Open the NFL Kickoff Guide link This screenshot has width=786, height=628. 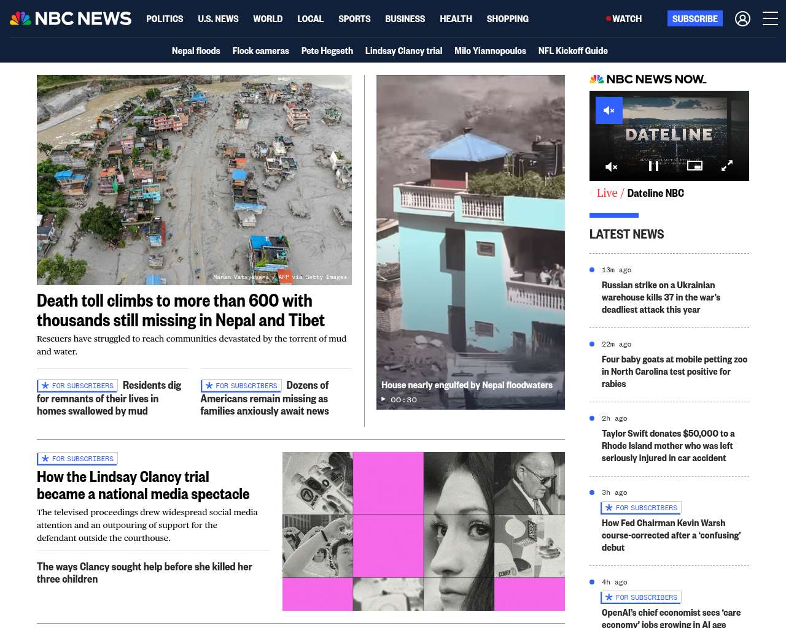pos(573,51)
